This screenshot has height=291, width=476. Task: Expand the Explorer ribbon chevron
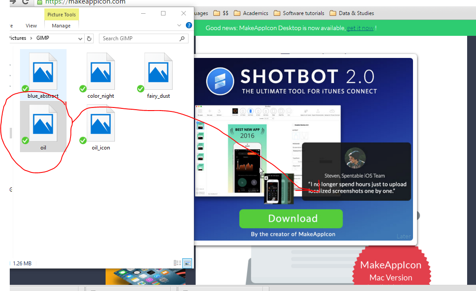[x=179, y=25]
